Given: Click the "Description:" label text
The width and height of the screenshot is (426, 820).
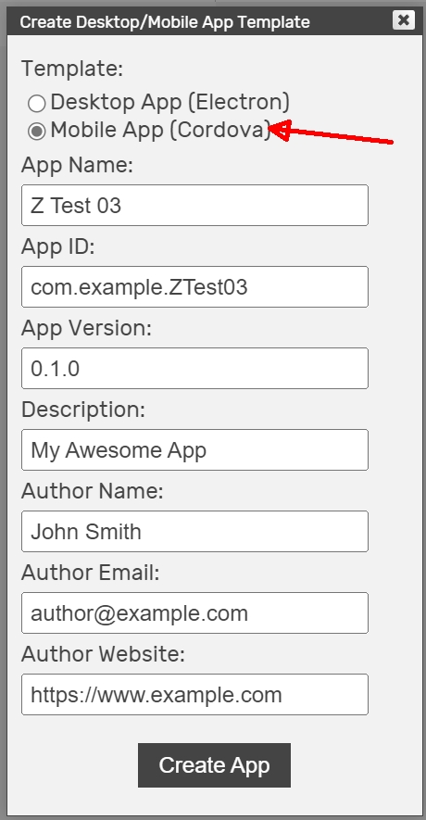Looking at the screenshot, I should tap(83, 410).
